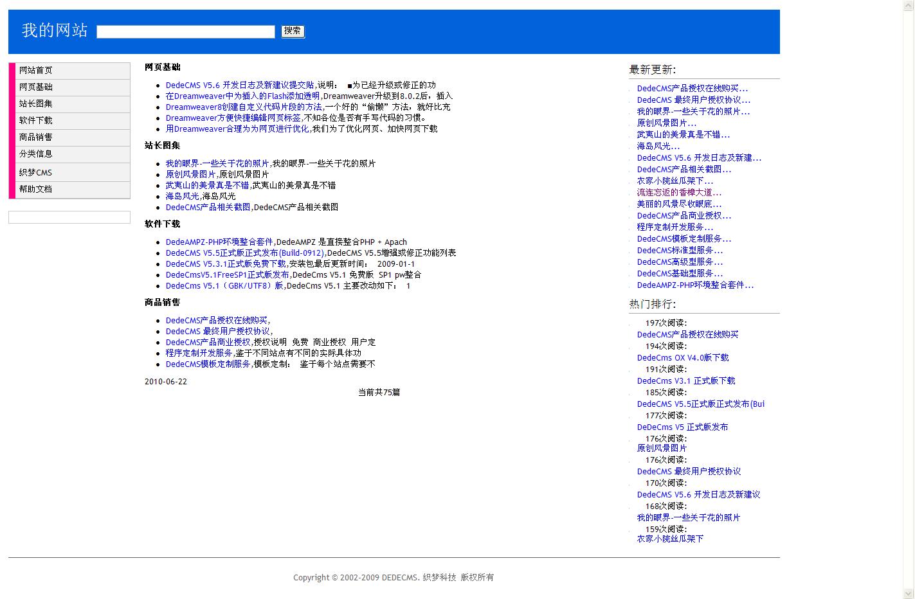Open DedeCMS产品相关截图 link under 站长图集
This screenshot has width=915, height=599.
pyautogui.click(x=208, y=207)
